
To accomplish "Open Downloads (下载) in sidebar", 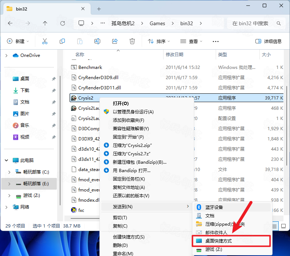I will (x=25, y=90).
